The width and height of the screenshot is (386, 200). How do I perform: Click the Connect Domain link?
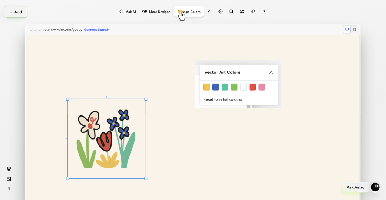click(97, 30)
